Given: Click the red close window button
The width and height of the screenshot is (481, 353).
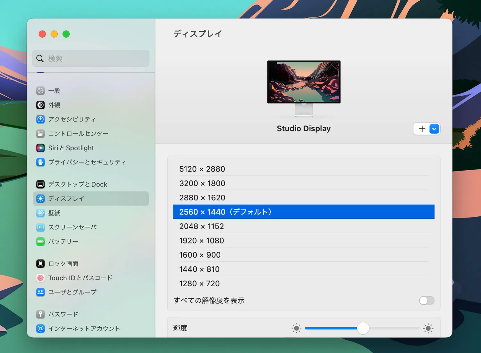Looking at the screenshot, I should (42, 34).
